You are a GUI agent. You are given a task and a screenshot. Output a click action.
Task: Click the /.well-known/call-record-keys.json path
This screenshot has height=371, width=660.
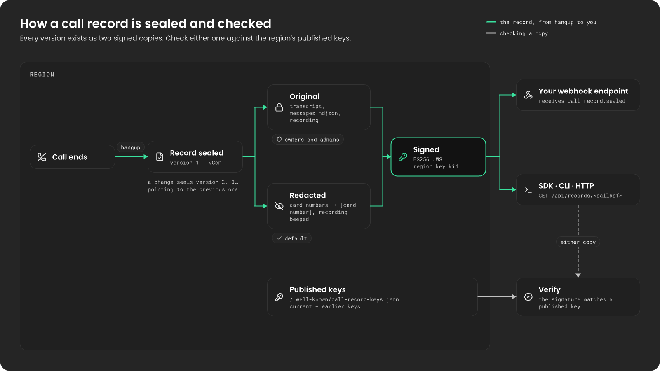point(344,299)
